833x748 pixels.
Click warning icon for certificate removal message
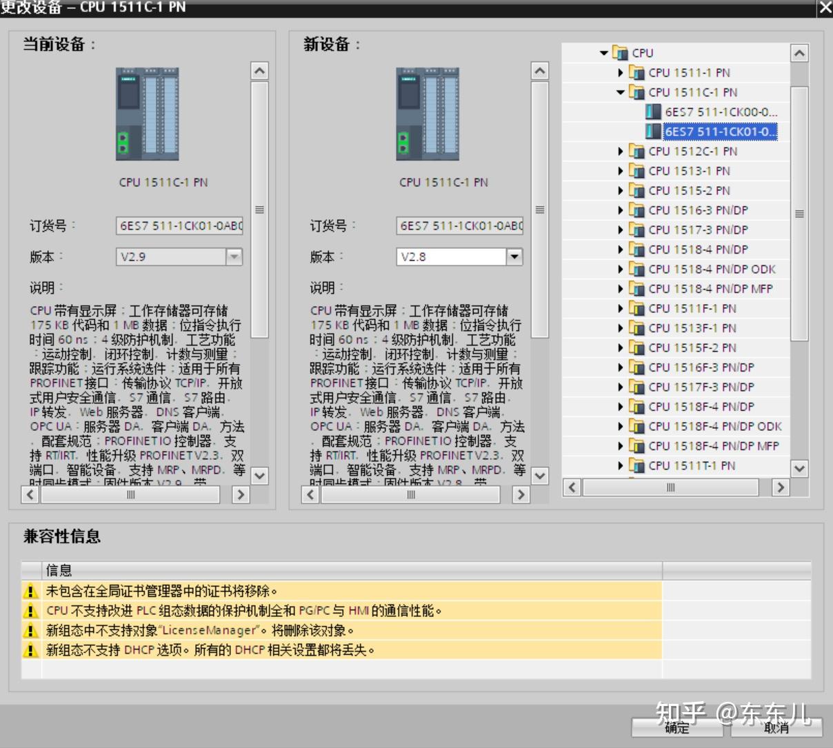[31, 591]
